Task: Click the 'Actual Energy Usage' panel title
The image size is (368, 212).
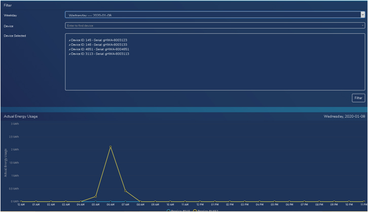Action: point(21,116)
